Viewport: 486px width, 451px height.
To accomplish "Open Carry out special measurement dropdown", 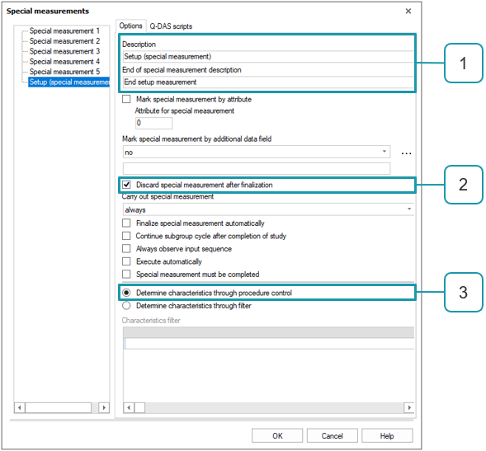I will point(268,209).
